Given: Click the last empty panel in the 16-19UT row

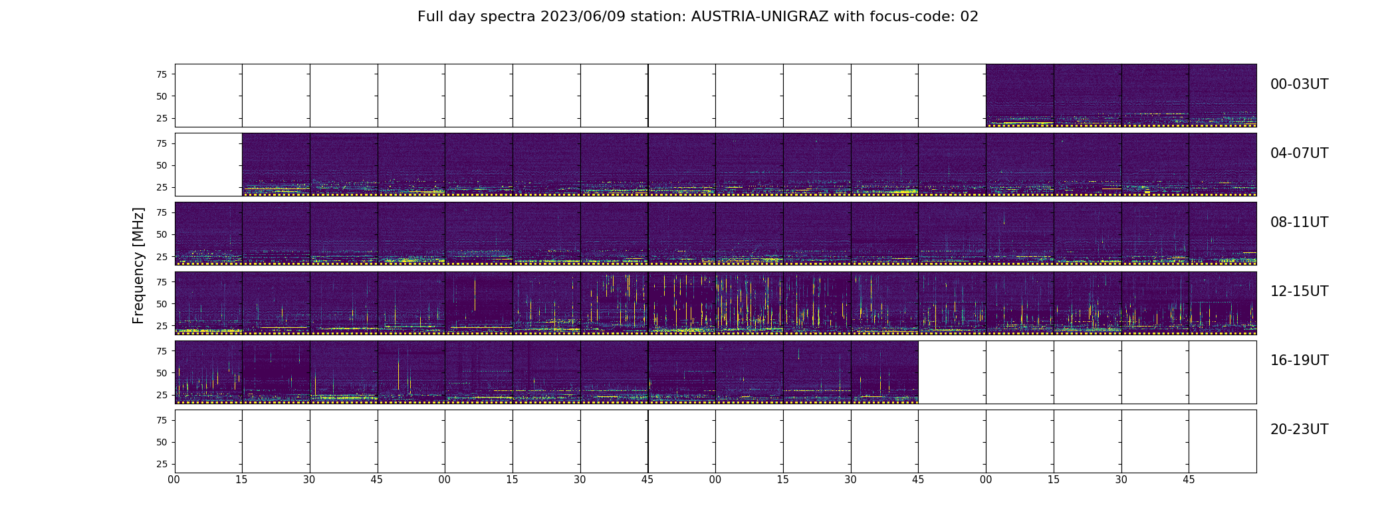Looking at the screenshot, I should (1222, 372).
